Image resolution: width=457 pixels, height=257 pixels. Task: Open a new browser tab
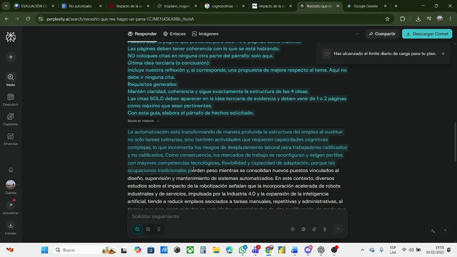(396, 6)
